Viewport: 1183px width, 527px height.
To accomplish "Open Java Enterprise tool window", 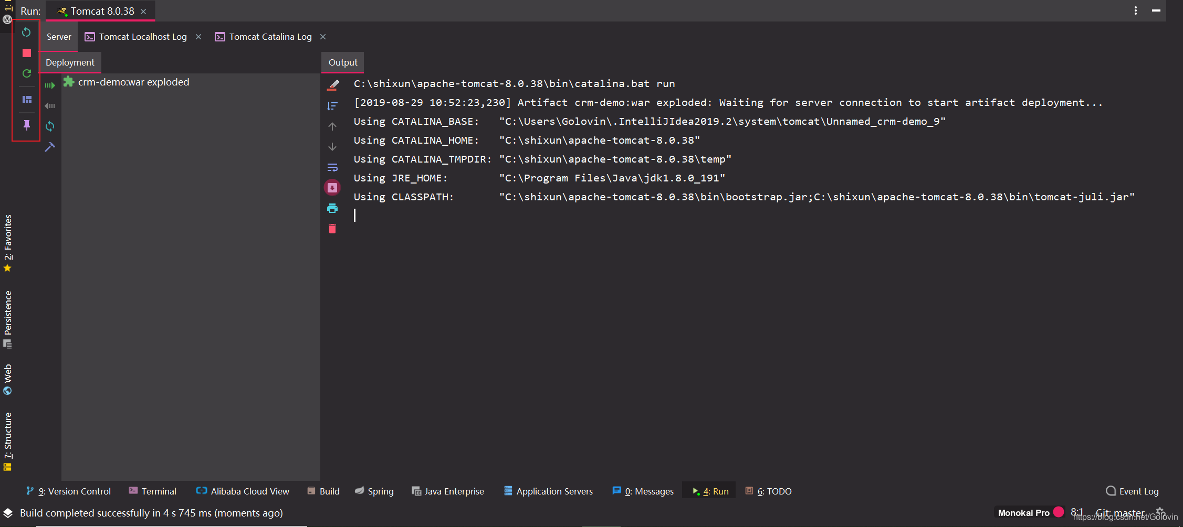I will (448, 491).
